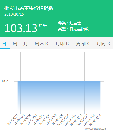Click the x-axis label 2018/10/13
The image size is (113, 132).
(x=83, y=120)
